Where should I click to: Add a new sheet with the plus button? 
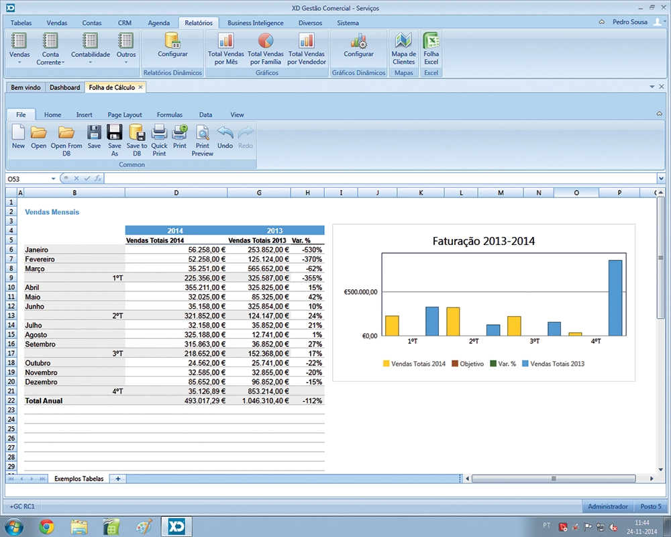coord(118,479)
